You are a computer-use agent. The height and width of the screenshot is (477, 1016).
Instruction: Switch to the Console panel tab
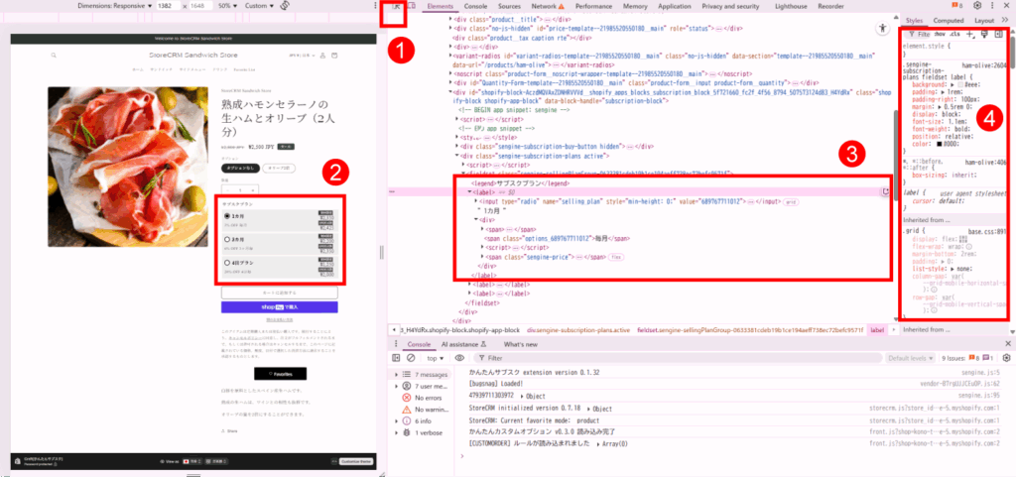pyautogui.click(x=475, y=6)
